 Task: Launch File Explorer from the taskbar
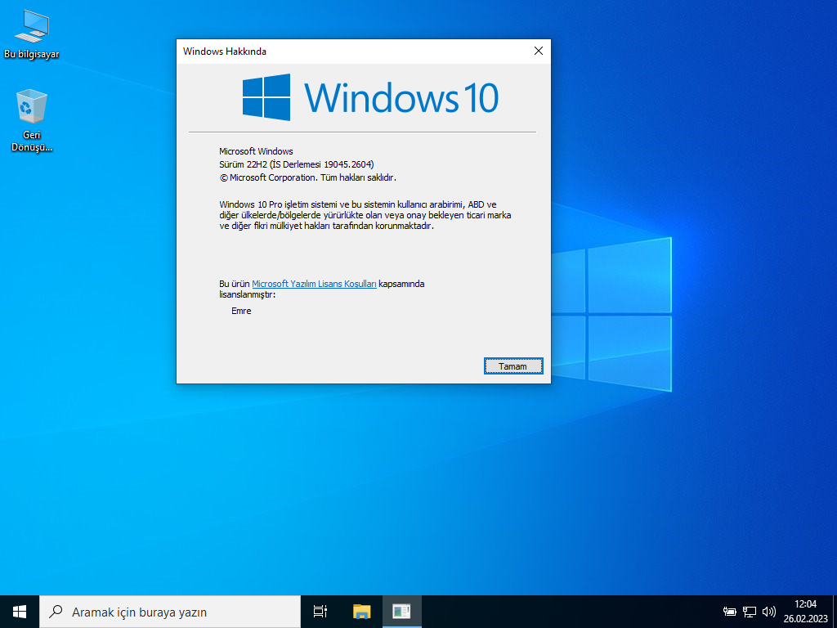(x=362, y=612)
